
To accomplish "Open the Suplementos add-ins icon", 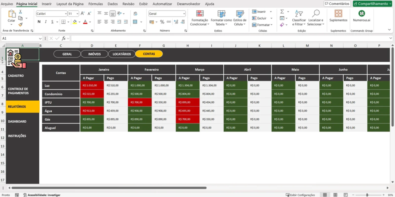I will click(338, 14).
